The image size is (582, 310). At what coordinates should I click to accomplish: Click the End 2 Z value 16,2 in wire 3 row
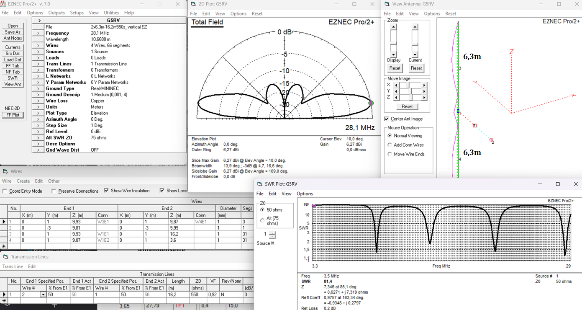(x=181, y=234)
